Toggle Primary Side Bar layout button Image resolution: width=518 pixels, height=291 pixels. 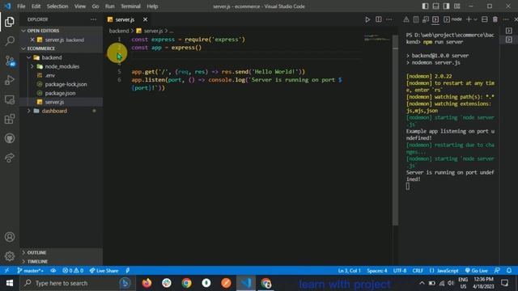pyautogui.click(x=425, y=6)
